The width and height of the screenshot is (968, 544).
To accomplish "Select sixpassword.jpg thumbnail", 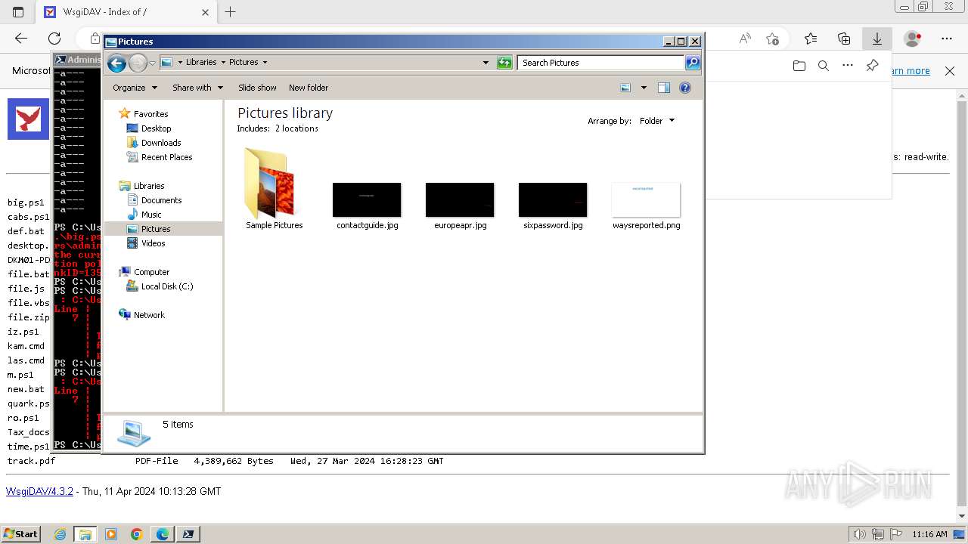I will click(x=553, y=206).
